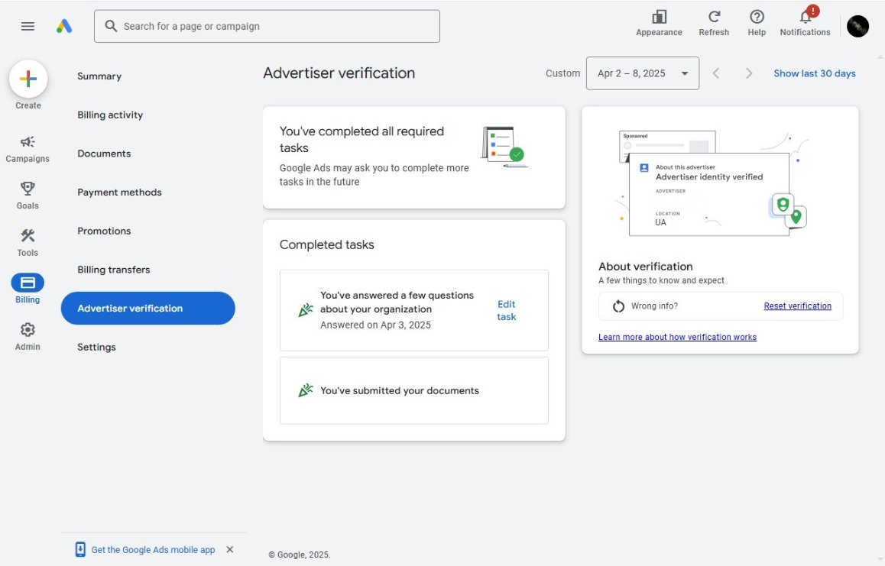Click Get the Google Ads mobile app

coord(153,550)
